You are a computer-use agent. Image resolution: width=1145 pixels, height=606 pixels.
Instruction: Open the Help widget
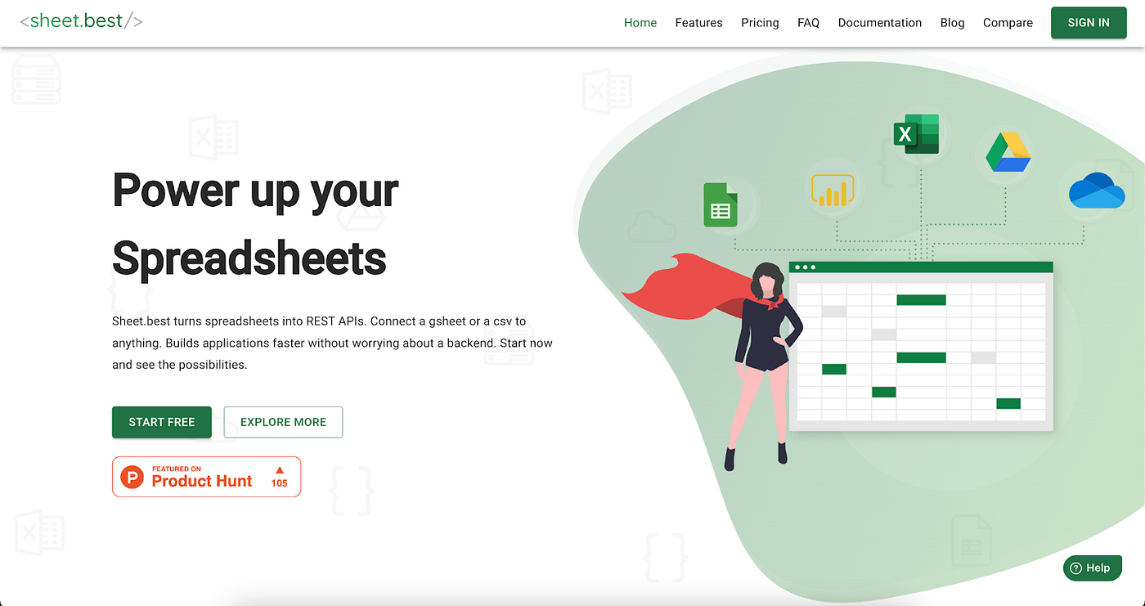click(1092, 568)
